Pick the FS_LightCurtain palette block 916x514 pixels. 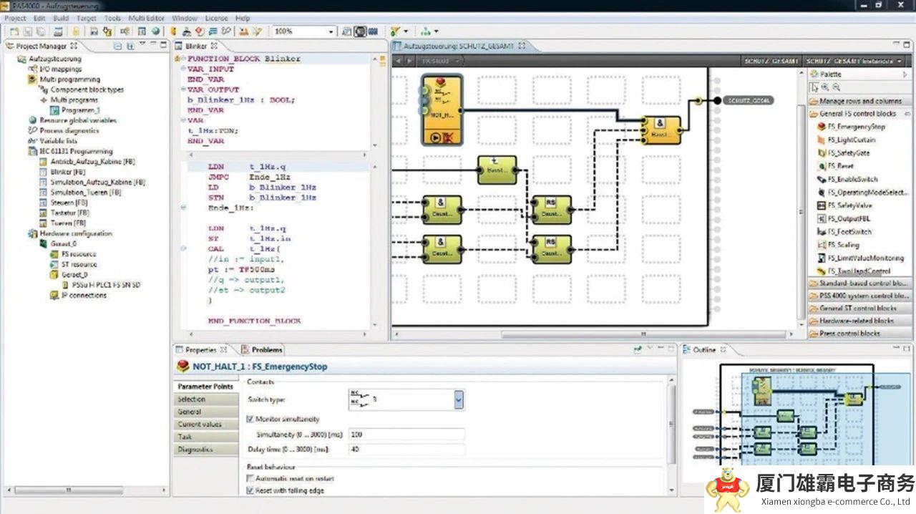click(851, 140)
